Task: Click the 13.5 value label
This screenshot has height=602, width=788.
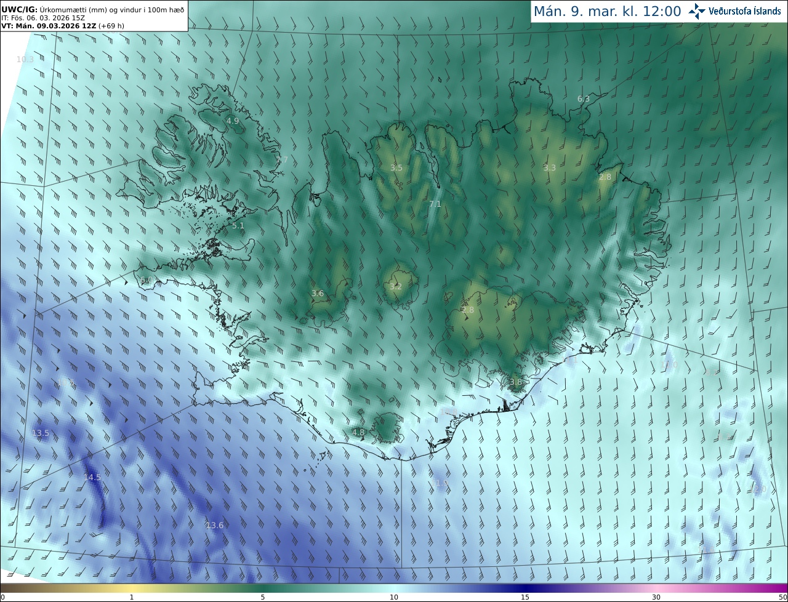Action: pyautogui.click(x=40, y=433)
